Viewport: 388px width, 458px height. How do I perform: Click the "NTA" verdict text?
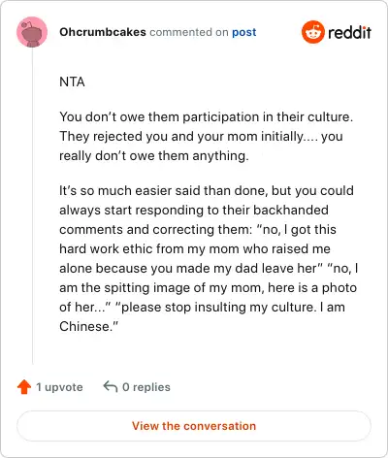(72, 82)
